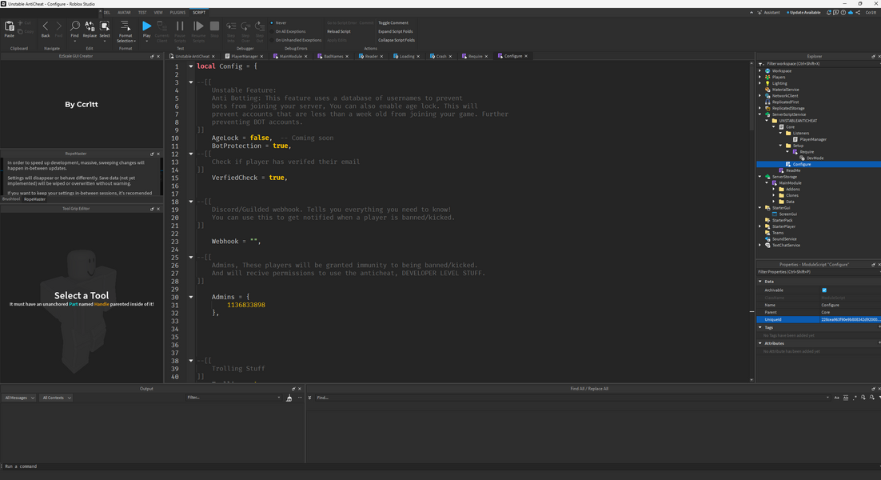This screenshot has height=480, width=881.
Task: Collapse the Admins fold at line 30
Action: [x=191, y=297]
